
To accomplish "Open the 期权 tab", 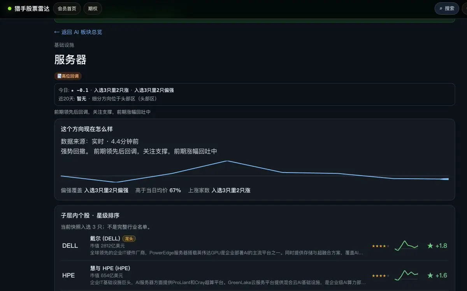I will pos(93,9).
